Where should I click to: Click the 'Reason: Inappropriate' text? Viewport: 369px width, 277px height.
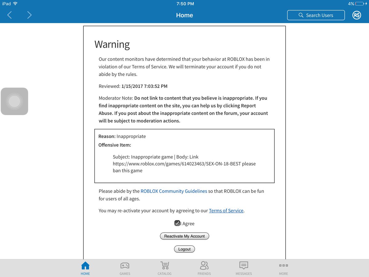point(122,136)
